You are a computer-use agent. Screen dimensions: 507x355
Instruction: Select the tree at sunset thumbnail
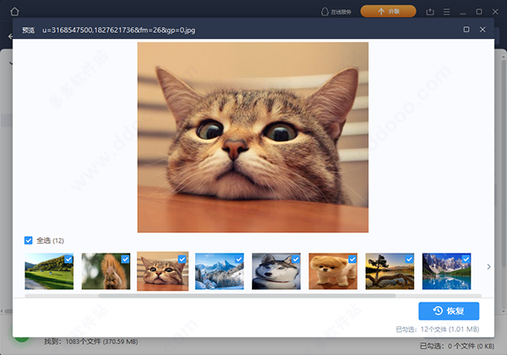[389, 272]
